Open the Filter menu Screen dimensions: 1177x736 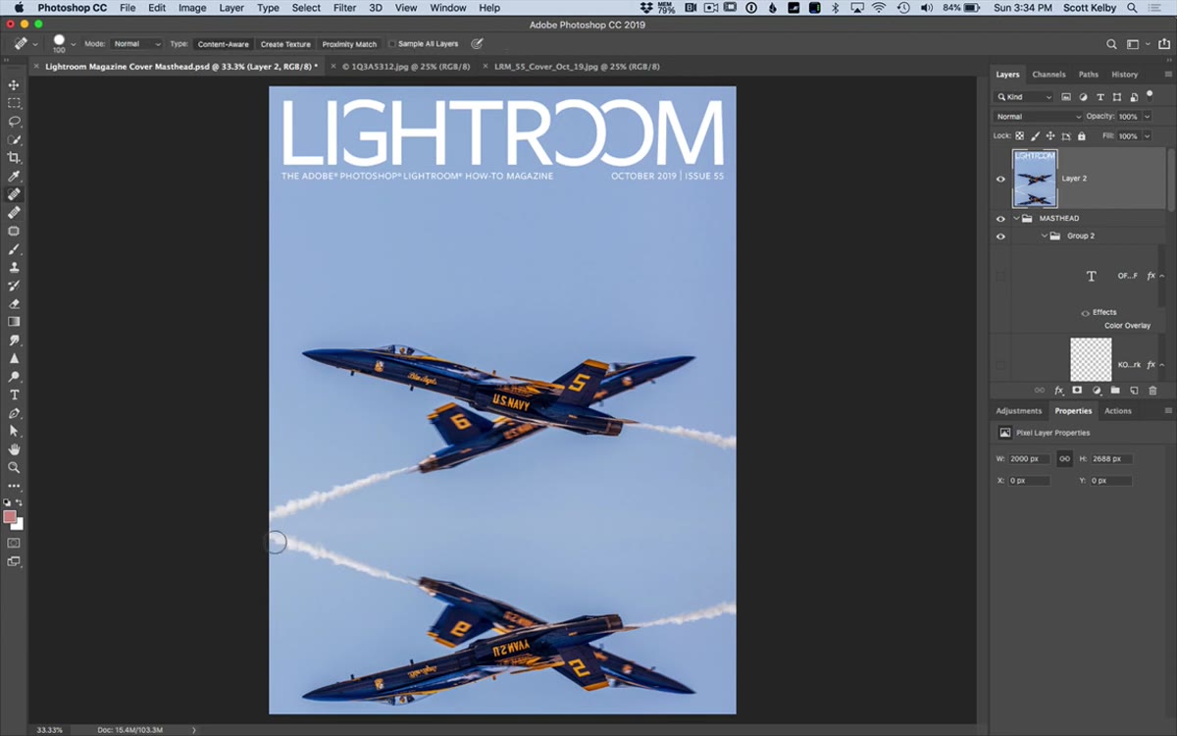tap(344, 8)
